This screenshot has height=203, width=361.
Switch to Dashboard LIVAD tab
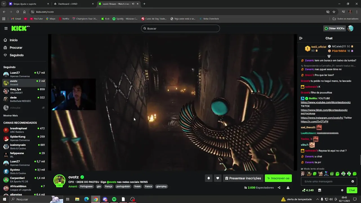click(74, 4)
